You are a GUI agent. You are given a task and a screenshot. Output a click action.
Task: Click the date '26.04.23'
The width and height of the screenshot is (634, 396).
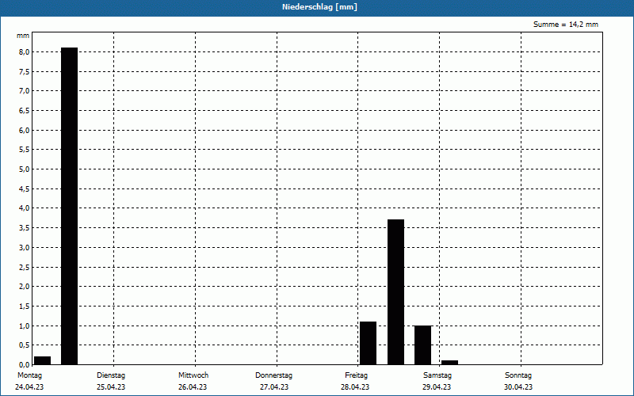193,387
